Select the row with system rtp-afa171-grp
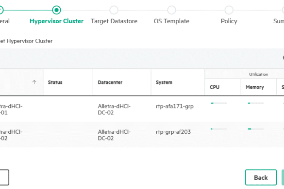This screenshot has height=189, width=284. (142, 109)
